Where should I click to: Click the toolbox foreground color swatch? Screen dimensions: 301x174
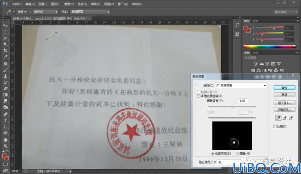click(4, 156)
